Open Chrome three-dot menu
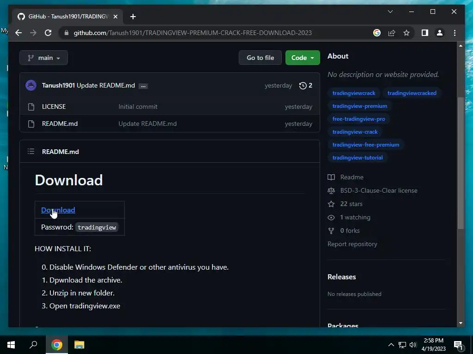This screenshot has height=354, width=473. (455, 33)
